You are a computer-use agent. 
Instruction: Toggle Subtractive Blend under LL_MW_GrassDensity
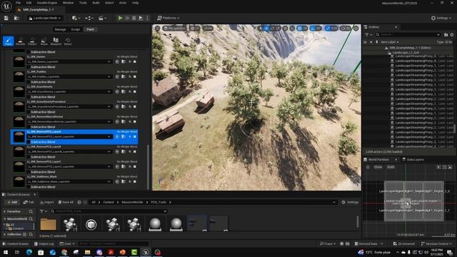coord(29,97)
